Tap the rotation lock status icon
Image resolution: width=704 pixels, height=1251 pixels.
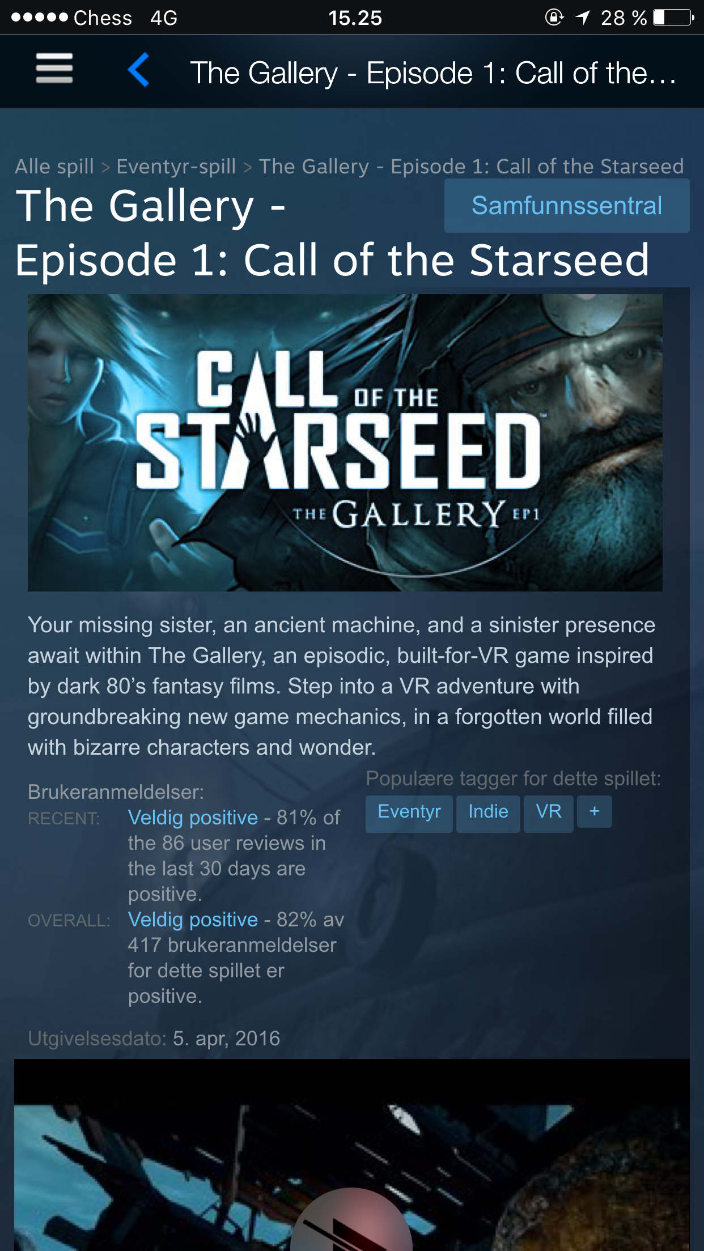[554, 18]
